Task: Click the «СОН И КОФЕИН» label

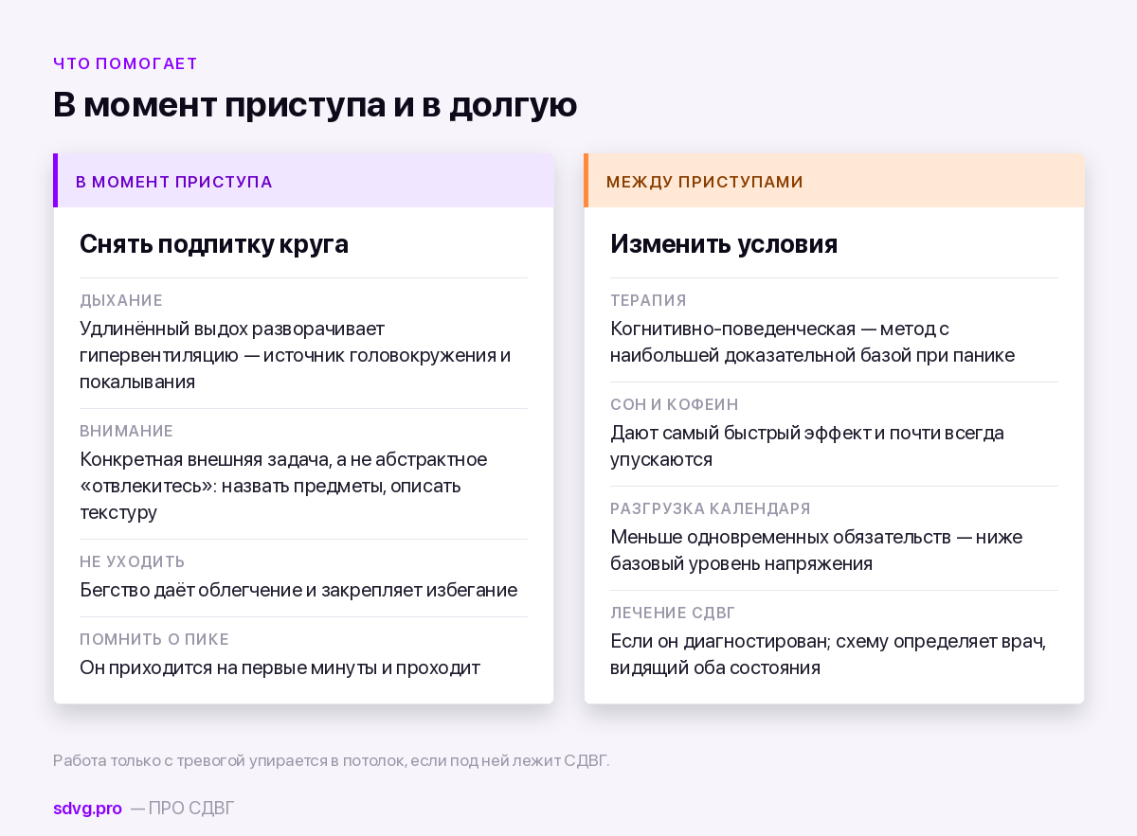Action: pyautogui.click(x=674, y=404)
